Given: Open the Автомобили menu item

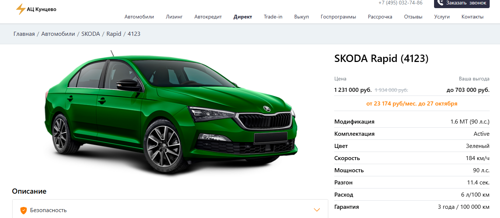Looking at the screenshot, I should coord(139,17).
